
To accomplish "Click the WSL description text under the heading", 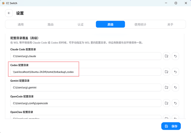I will [x=77, y=43].
